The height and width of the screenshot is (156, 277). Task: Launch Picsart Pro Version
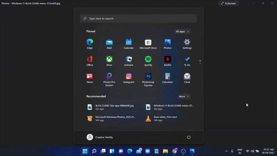pos(109,80)
